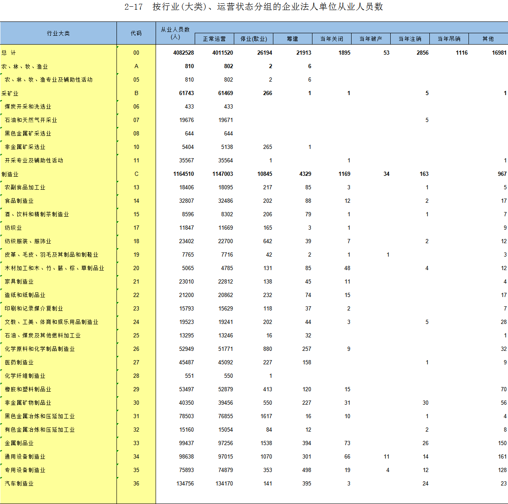Select the value 134756 for 汽车制造业
Viewport: 508px width, 504px height.
tap(185, 483)
